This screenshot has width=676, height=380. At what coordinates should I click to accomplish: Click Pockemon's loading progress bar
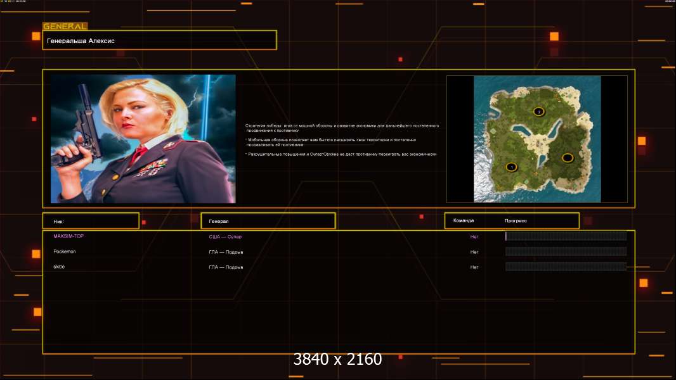point(566,252)
